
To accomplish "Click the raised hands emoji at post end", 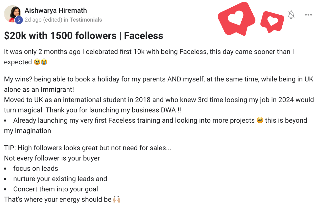I will tap(117, 199).
